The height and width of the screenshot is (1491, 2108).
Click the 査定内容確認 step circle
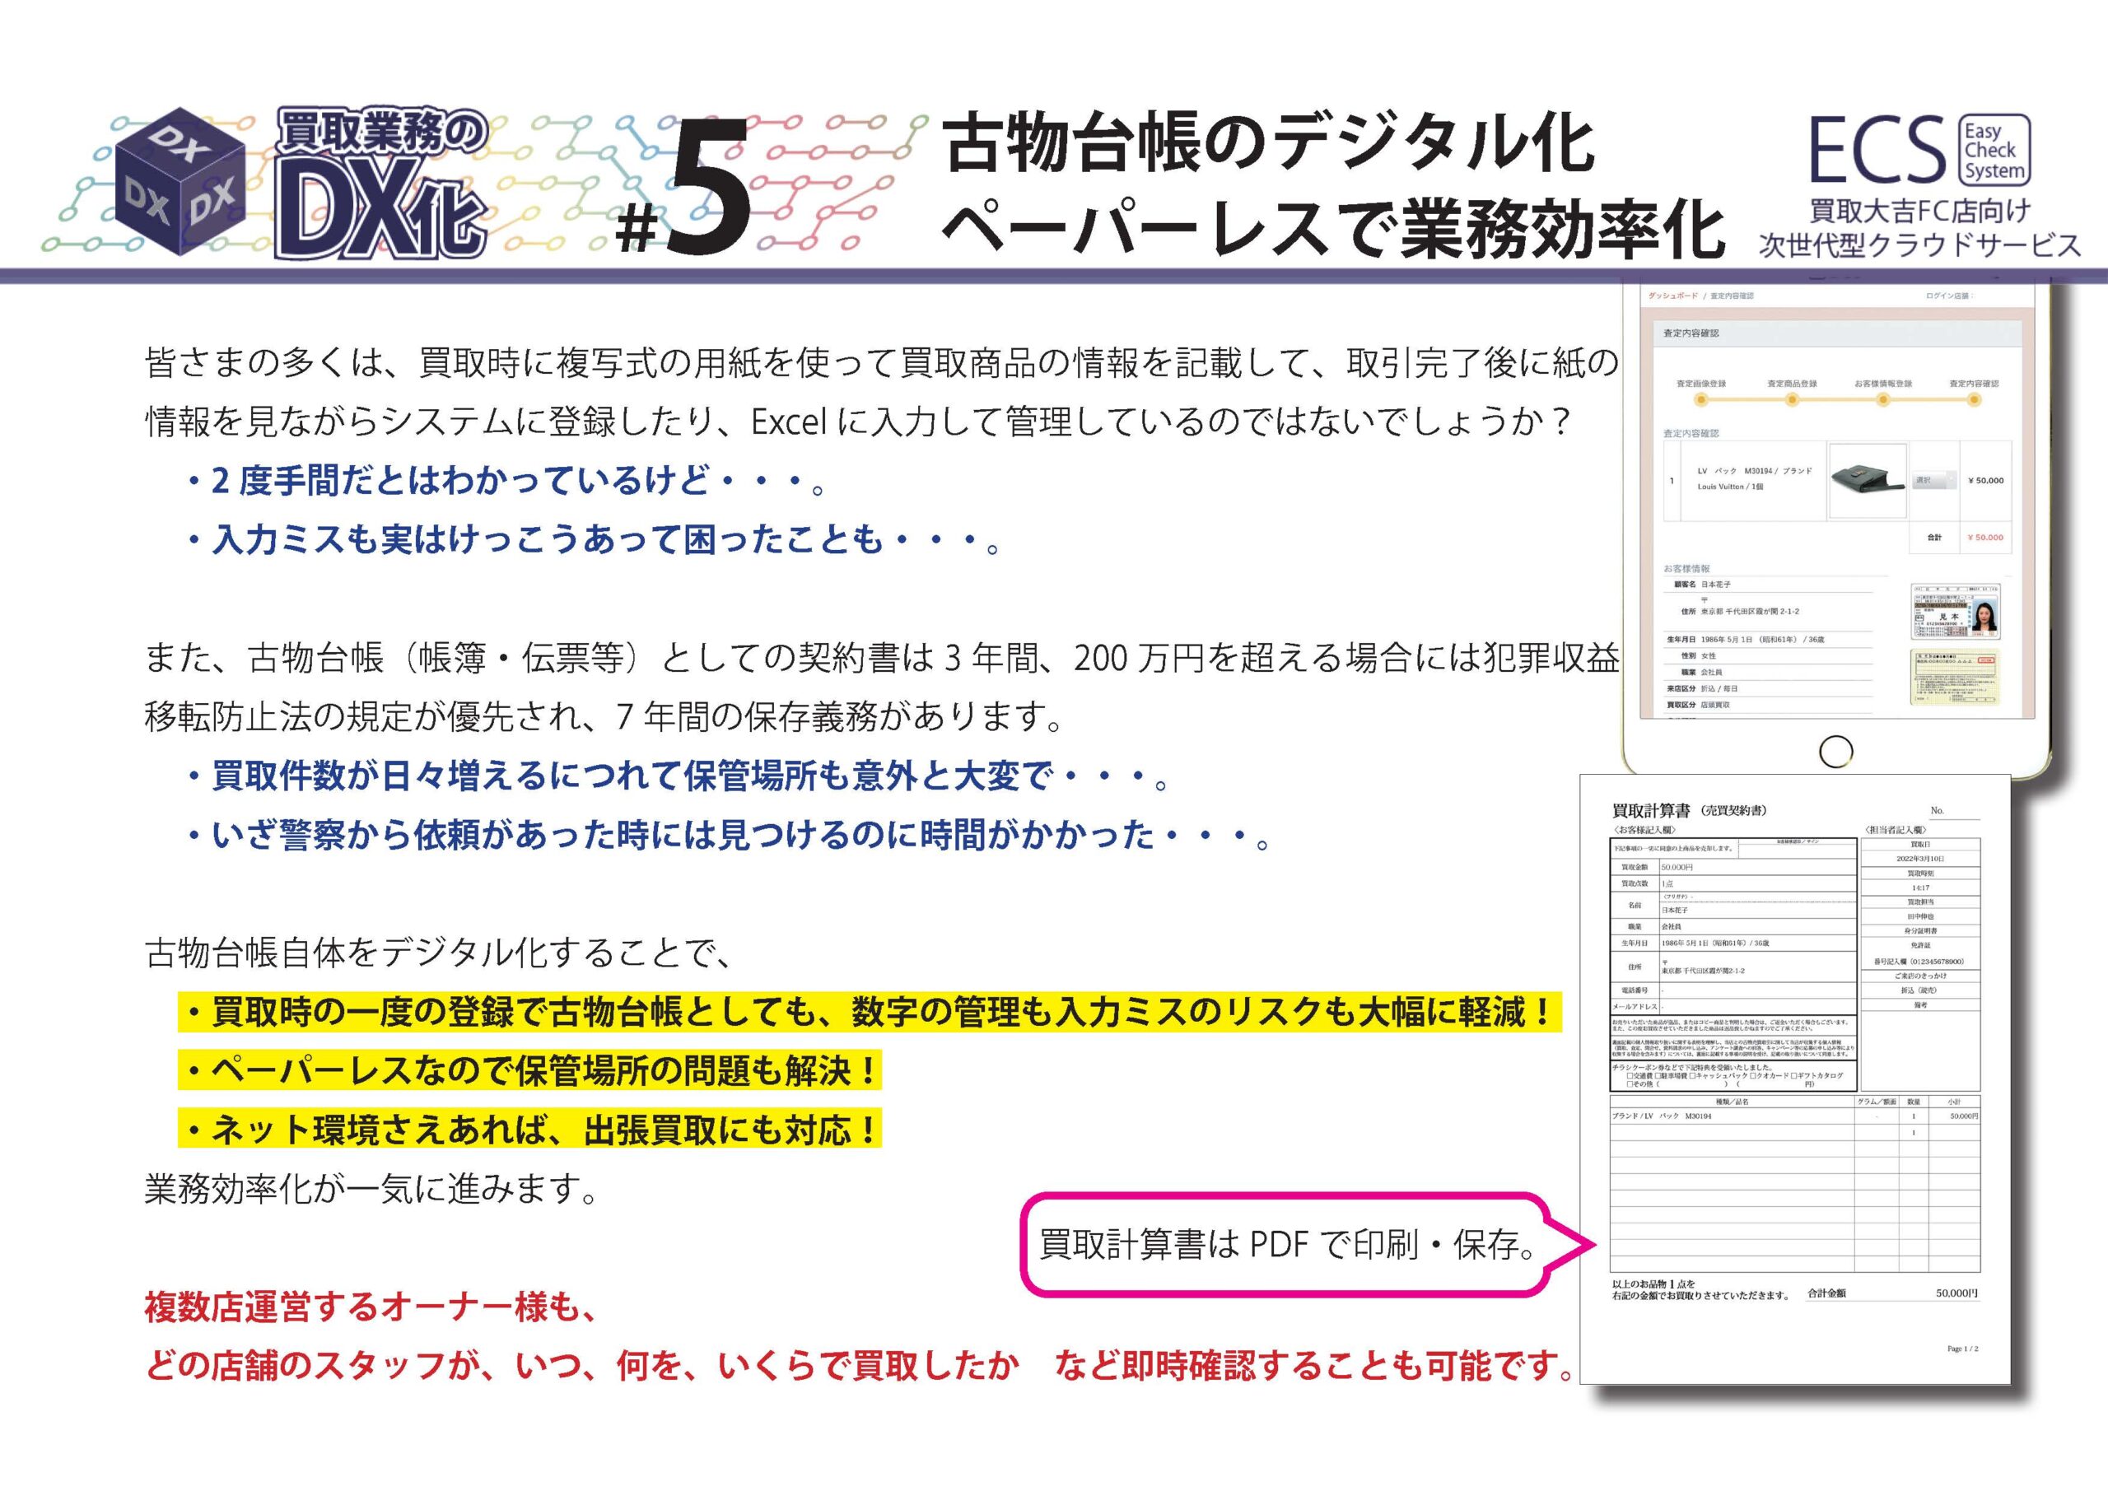coord(1973,399)
